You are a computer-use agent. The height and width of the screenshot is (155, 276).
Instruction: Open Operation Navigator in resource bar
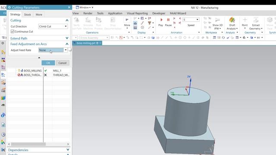pyautogui.click(x=3, y=75)
